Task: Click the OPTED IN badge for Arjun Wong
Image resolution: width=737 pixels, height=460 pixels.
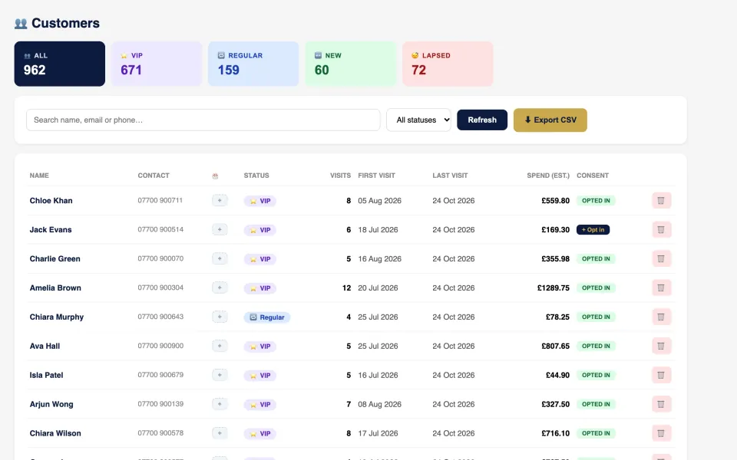Action: point(596,404)
